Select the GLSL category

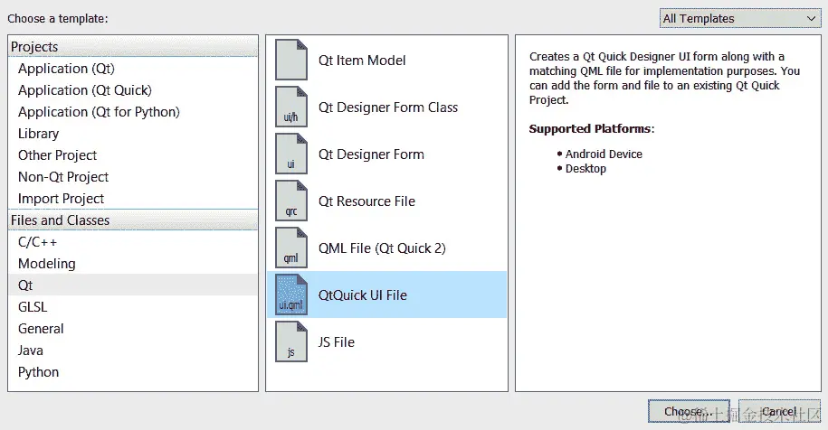(x=133, y=307)
